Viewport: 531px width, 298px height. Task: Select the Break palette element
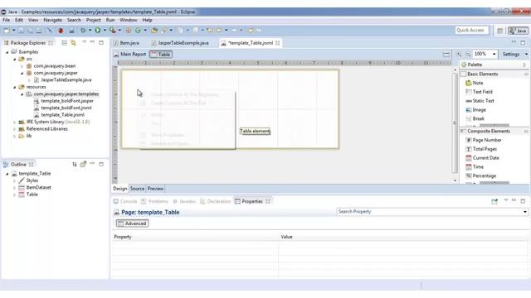pyautogui.click(x=475, y=118)
